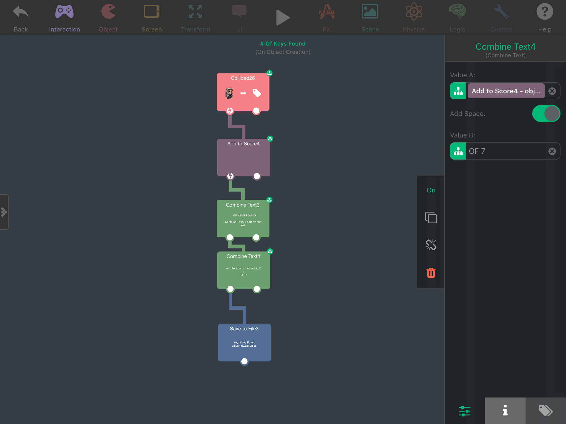566x424 pixels.
Task: Click the duplicate behavior icon
Action: click(x=431, y=218)
